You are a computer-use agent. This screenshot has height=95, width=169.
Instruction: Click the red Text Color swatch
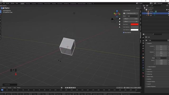(134, 24)
